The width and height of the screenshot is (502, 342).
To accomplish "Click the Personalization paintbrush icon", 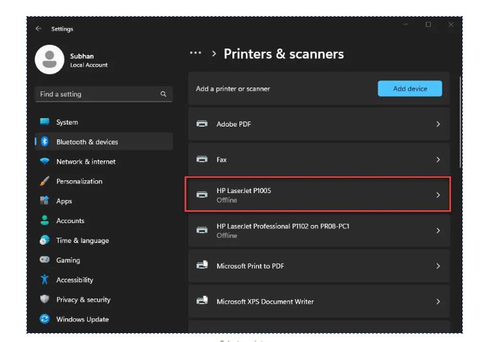I will pyautogui.click(x=44, y=182).
